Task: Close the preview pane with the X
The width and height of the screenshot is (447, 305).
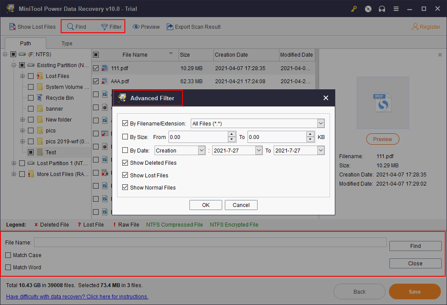Action: click(x=440, y=54)
